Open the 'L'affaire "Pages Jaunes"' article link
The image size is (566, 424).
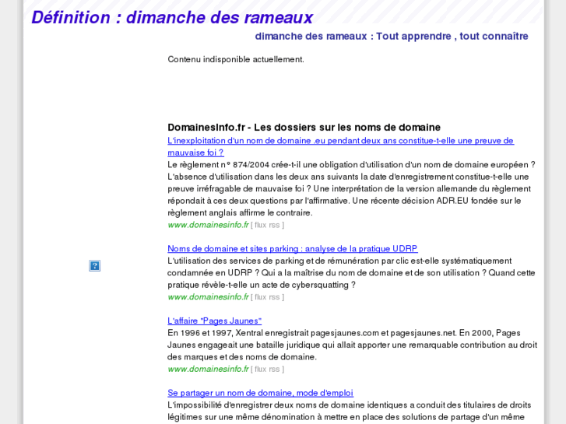[x=214, y=321]
